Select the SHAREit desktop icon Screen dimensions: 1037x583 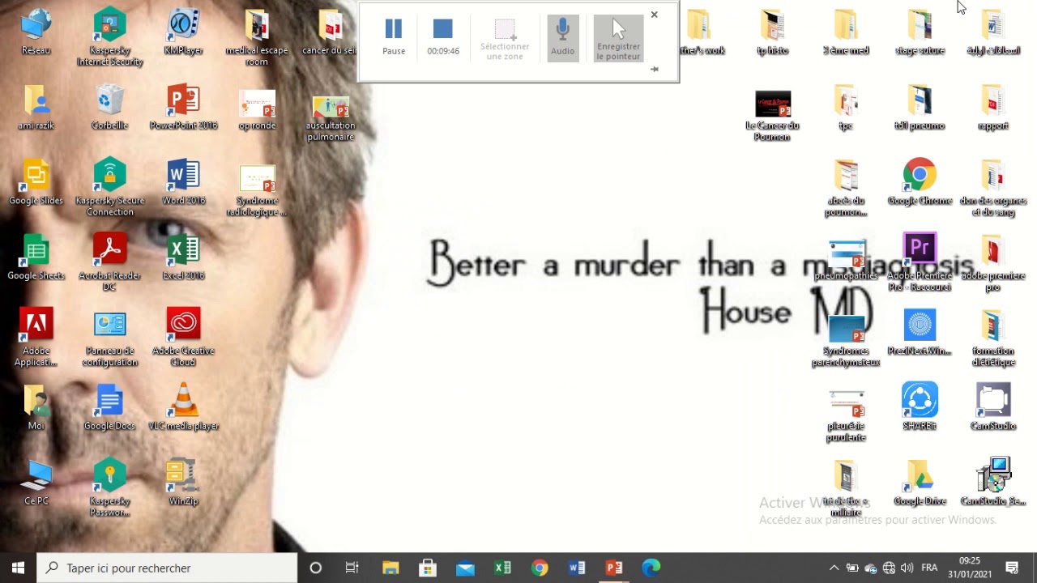coord(920,406)
